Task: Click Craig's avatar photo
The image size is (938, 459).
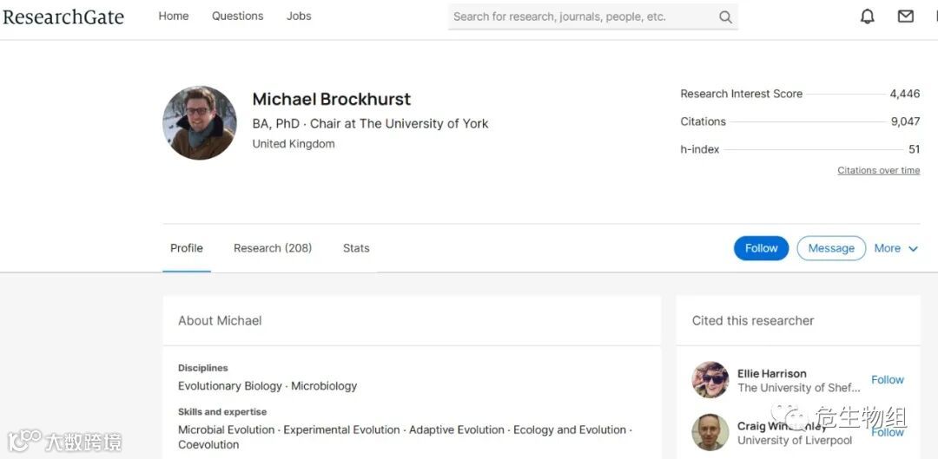Action: click(x=710, y=432)
